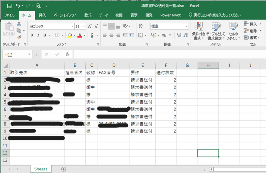Increase font size with the large A icon

(90, 26)
